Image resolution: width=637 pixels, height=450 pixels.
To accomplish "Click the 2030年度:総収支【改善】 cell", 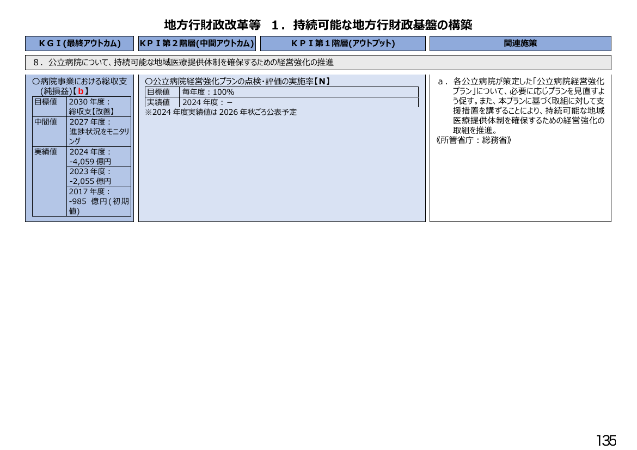I will tap(99, 107).
